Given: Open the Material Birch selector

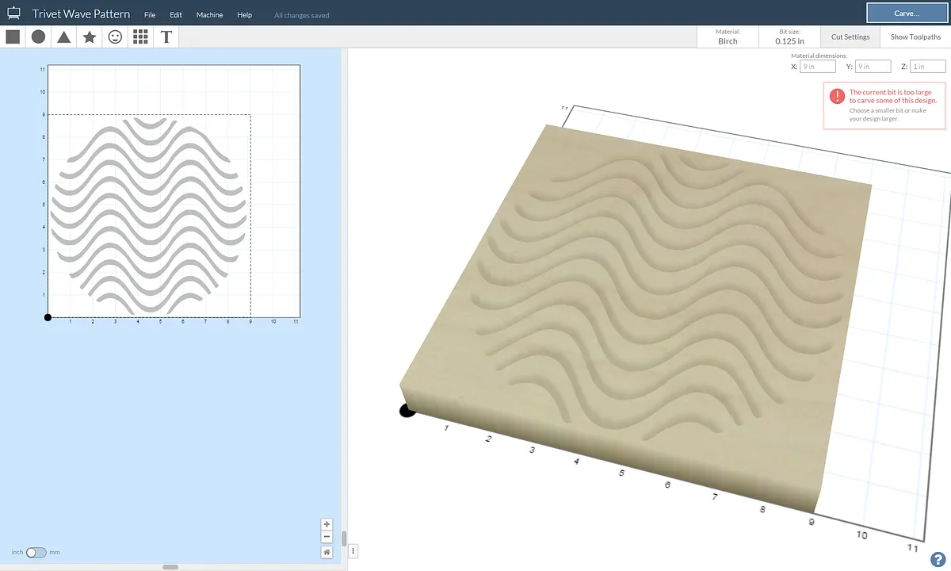Looking at the screenshot, I should coord(727,36).
